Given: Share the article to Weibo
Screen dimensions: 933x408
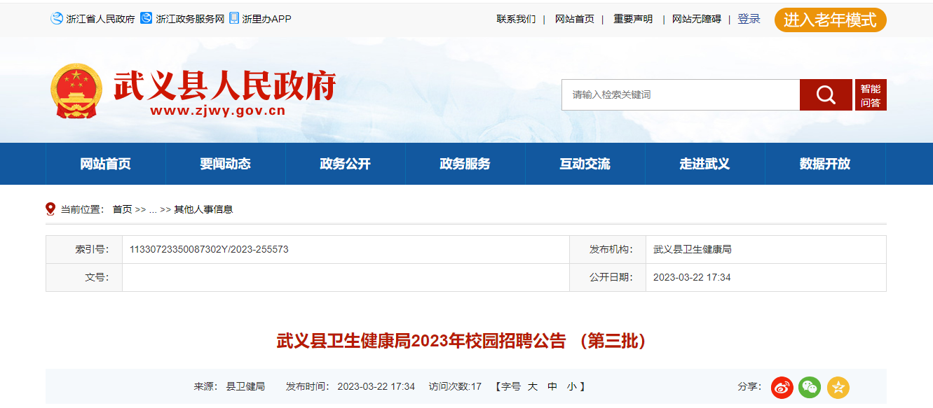Looking at the screenshot, I should [782, 387].
